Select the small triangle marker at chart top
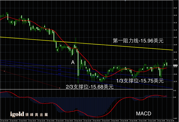 coord(125,1)
